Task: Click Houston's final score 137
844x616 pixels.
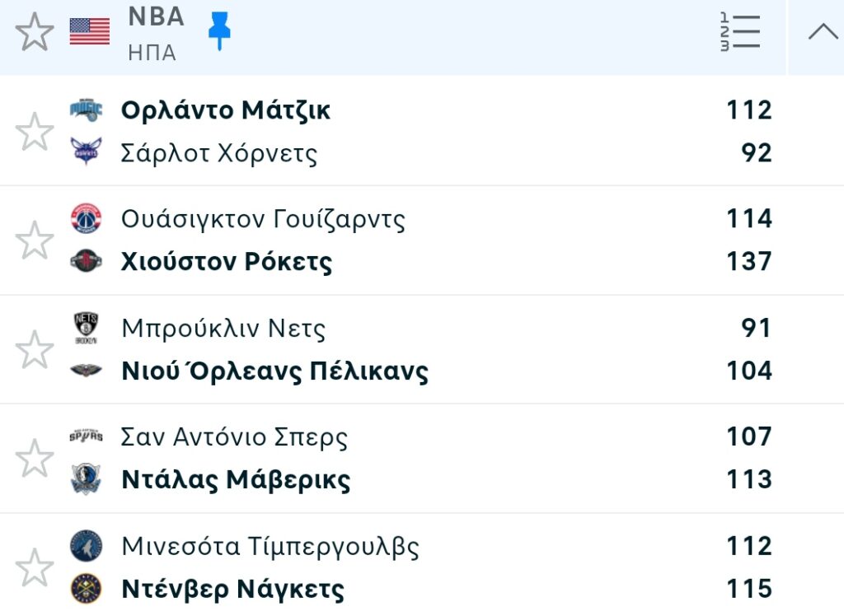Action: tap(748, 261)
